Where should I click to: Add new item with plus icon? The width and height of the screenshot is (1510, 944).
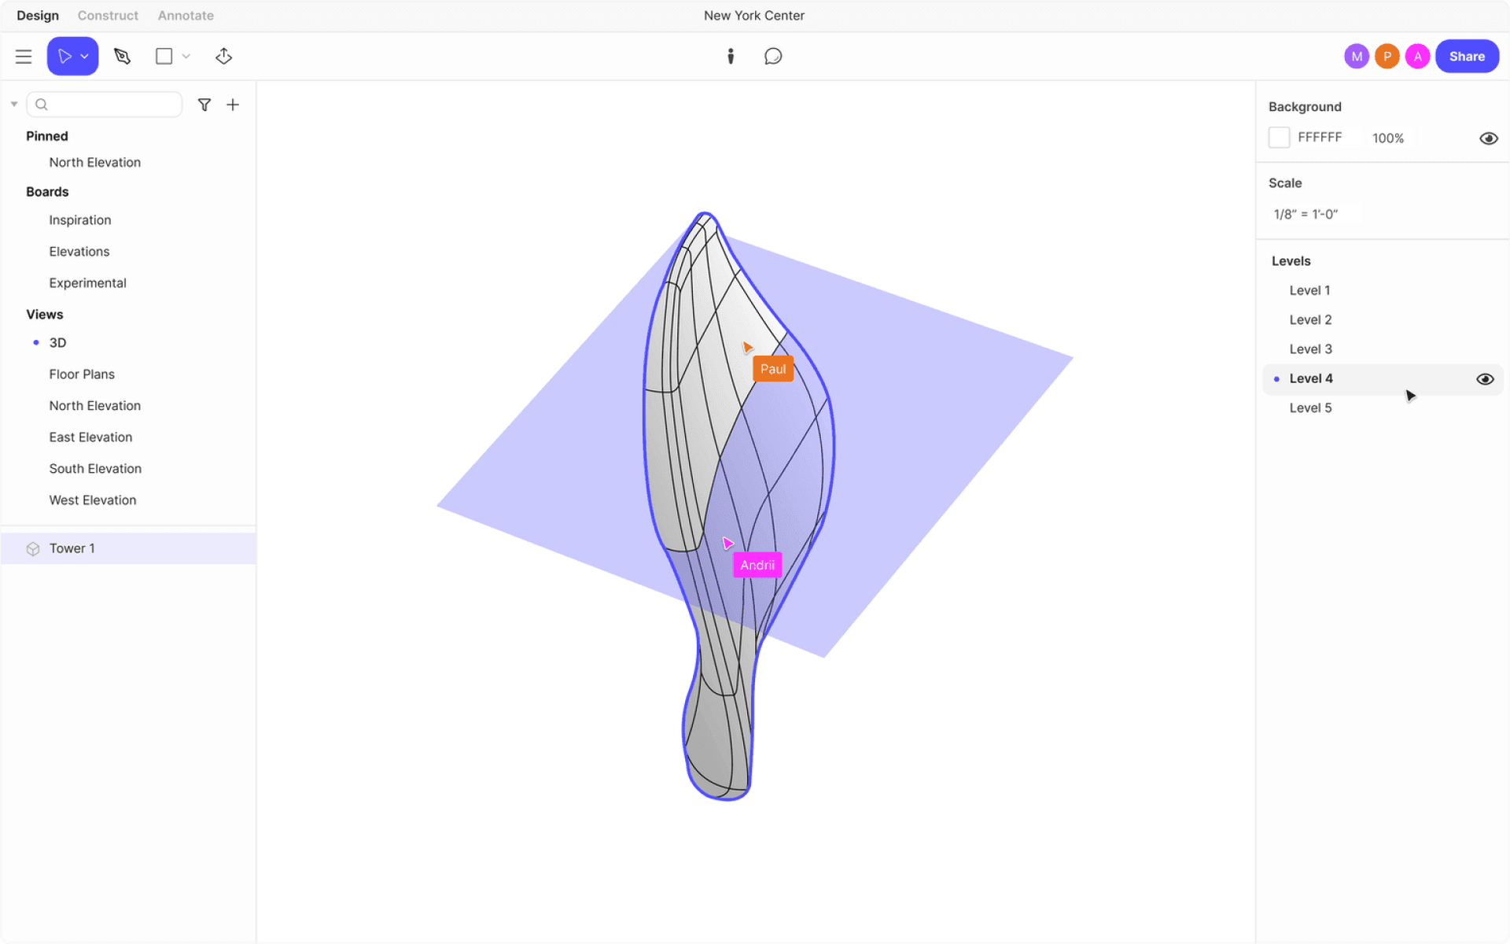233,105
